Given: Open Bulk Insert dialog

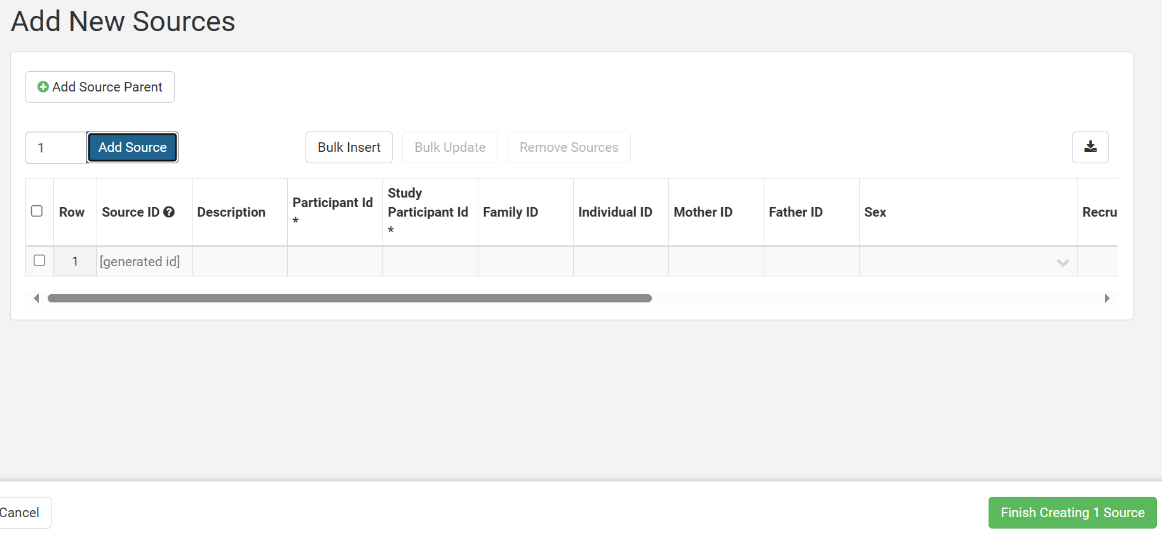Looking at the screenshot, I should (x=349, y=147).
